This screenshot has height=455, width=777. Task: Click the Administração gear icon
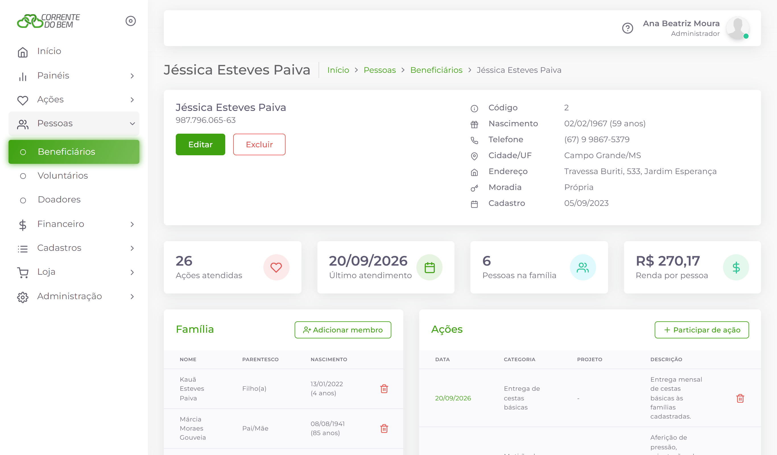tap(23, 297)
